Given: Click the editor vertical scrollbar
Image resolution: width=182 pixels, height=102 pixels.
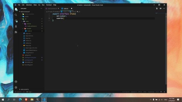Looking at the screenshot, I should click(x=166, y=48).
